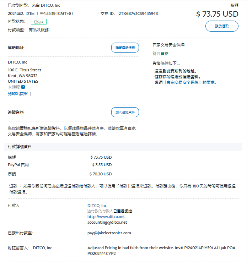This screenshot has height=262, width=247.
Task: Click the accounting@ditco.net email address
Action: (107, 222)
